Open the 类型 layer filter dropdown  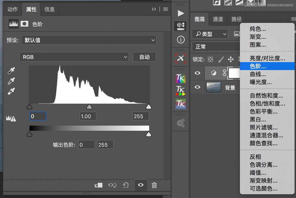pos(210,34)
